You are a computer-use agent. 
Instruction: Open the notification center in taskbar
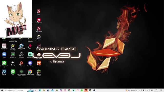(x=161, y=90)
